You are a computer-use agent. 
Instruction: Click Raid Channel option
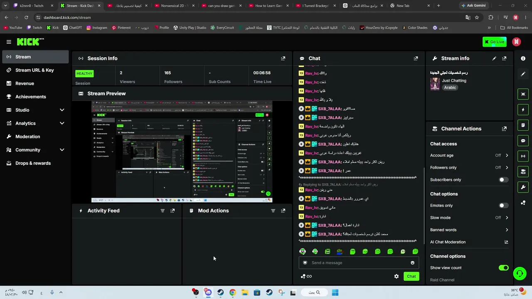[442, 280]
